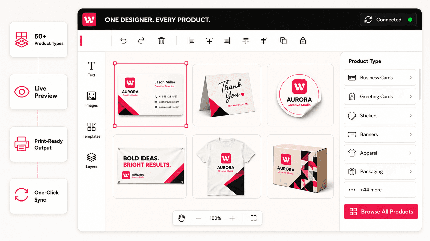This screenshot has width=430, height=241.
Task: Click the 100% zoom level value
Action: point(215,218)
